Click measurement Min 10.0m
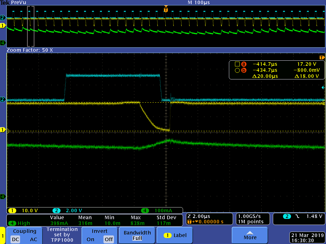The width and height of the screenshot is (326, 244). [112, 223]
